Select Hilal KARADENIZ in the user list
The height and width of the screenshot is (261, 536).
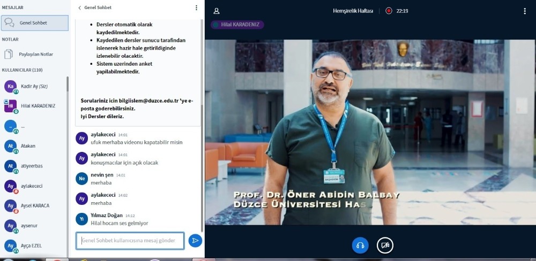tap(38, 106)
